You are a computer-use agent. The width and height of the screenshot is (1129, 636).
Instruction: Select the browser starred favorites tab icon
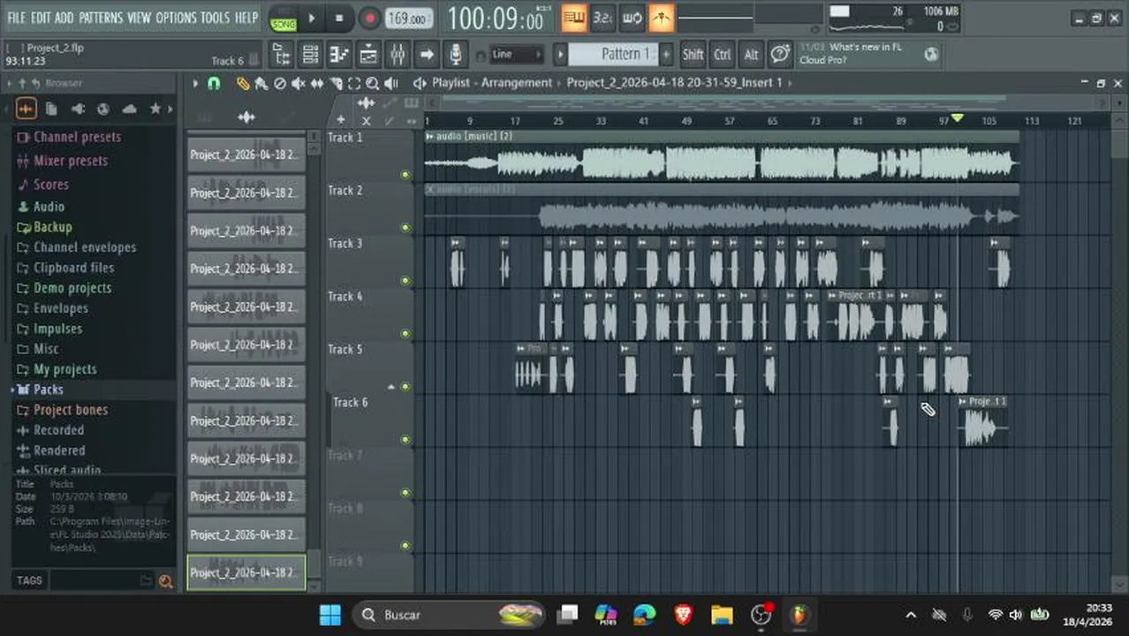click(x=155, y=109)
